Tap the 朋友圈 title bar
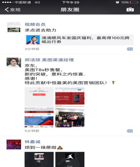Viewport: 140px width, 167px height. [x=70, y=10]
